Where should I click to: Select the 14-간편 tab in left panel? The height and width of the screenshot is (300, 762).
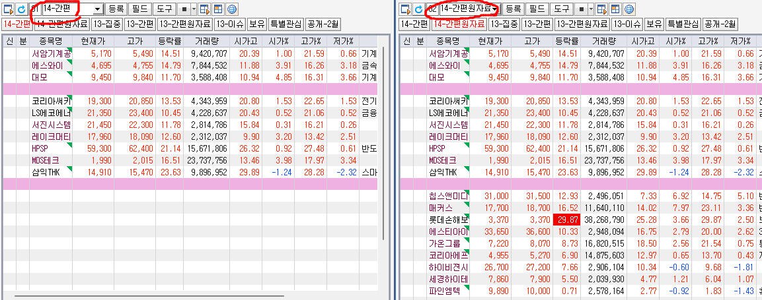click(17, 24)
